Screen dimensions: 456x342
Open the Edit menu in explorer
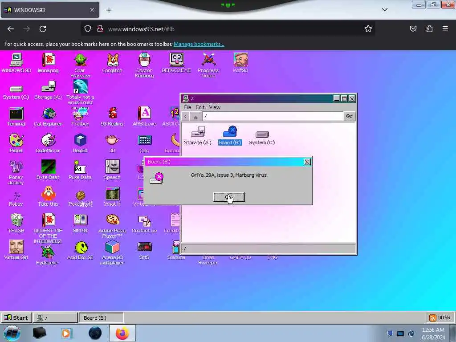pos(200,107)
